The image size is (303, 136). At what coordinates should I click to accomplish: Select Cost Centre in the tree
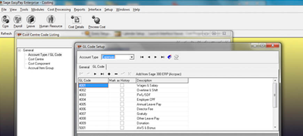point(36,59)
